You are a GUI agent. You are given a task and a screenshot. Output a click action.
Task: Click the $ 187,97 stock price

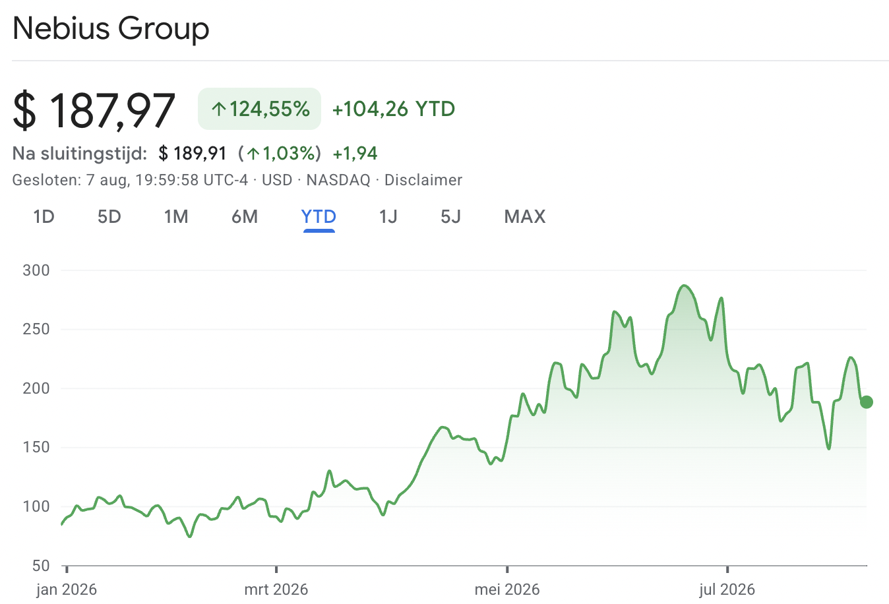94,110
